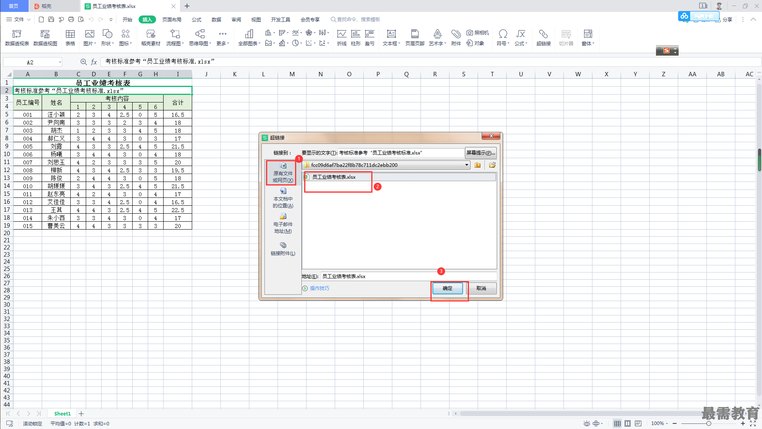This screenshot has width=762, height=429.
Task: Insert a 盈亏 win/loss sparkline
Action: (370, 38)
